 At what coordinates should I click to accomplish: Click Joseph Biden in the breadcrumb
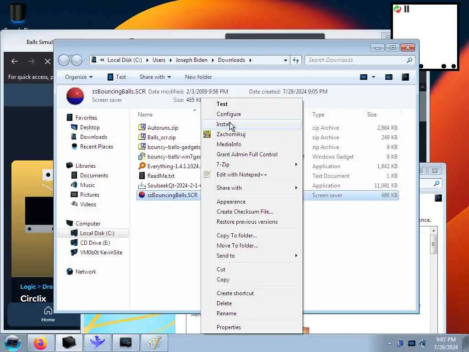coord(191,60)
